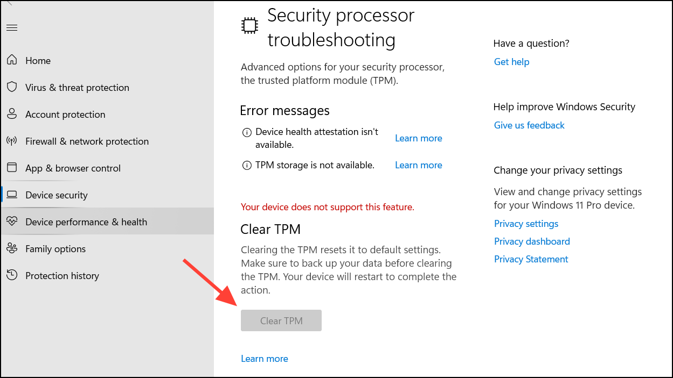The width and height of the screenshot is (673, 378).
Task: Navigate to Family options section
Action: click(x=55, y=248)
